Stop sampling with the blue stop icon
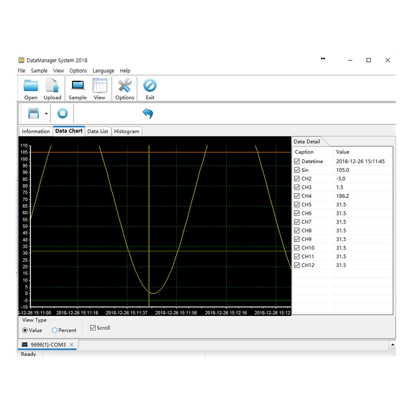The height and width of the screenshot is (412, 412). pos(63,113)
